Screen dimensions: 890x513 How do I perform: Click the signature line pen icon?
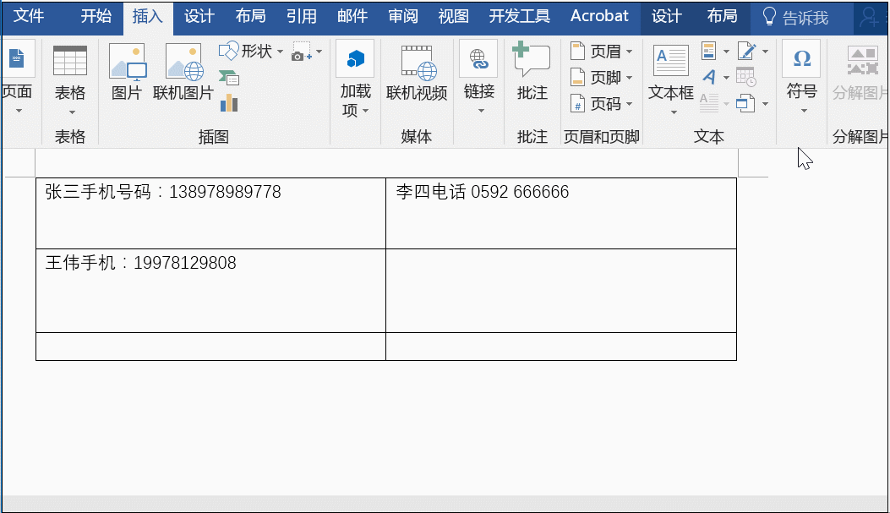pyautogui.click(x=746, y=51)
